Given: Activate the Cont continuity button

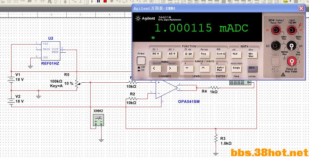Looking at the screenshot, I should click(220, 54).
